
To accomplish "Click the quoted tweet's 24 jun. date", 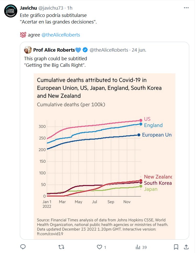I will 139,50.
